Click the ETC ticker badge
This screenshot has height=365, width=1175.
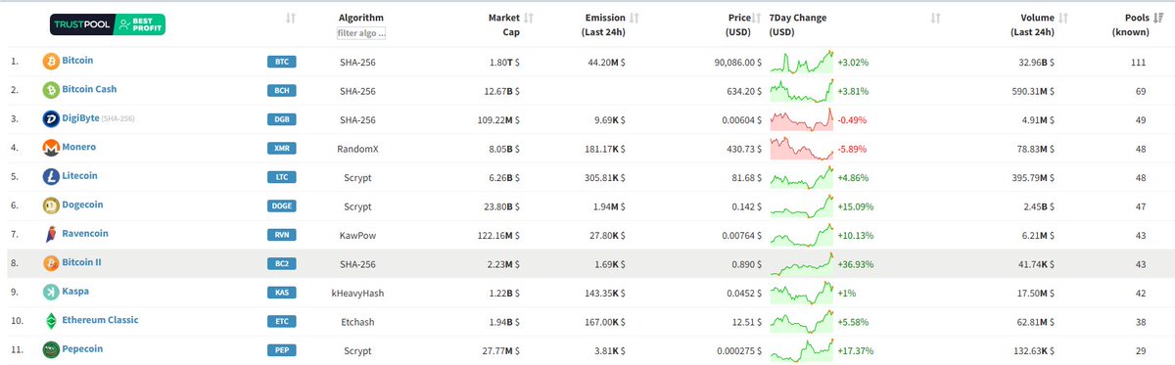tap(281, 321)
